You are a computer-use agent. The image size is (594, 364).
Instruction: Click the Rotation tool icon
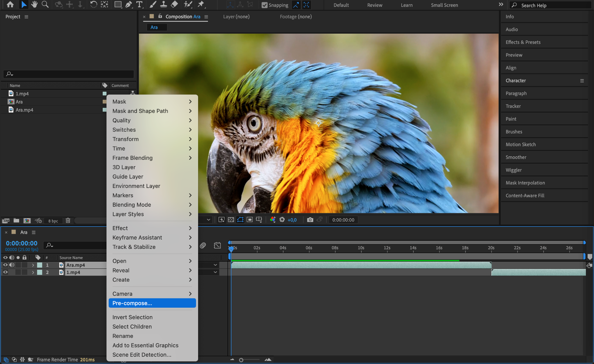(93, 4)
